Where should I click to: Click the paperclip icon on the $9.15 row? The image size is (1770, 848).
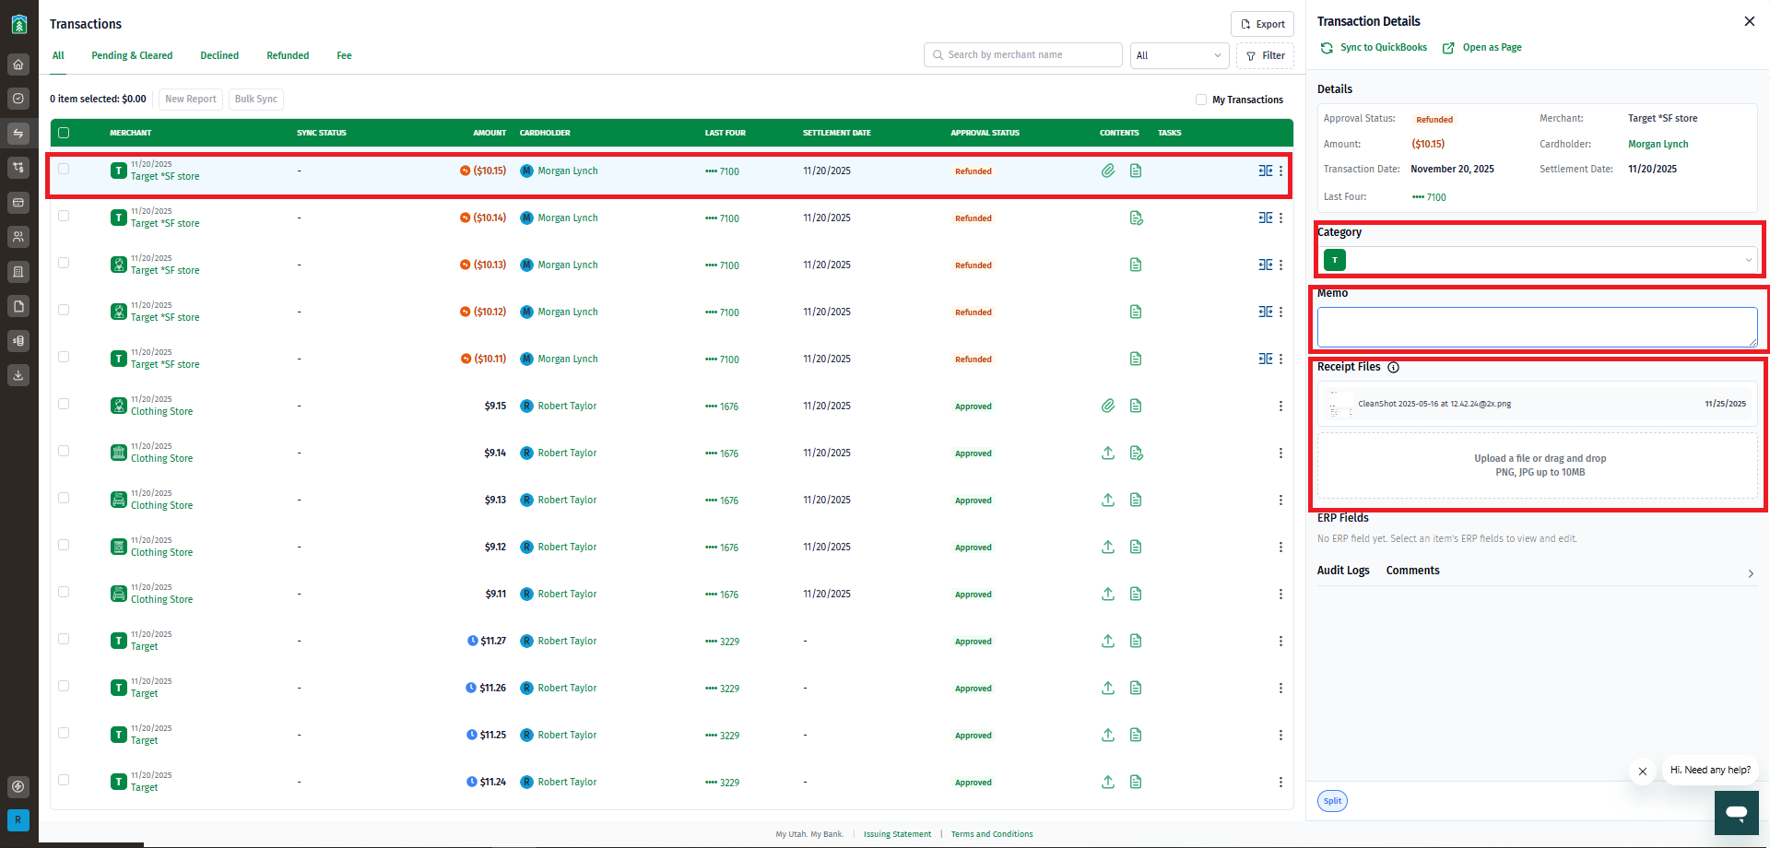pos(1108,406)
